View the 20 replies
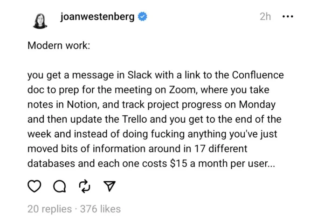 (49, 209)
